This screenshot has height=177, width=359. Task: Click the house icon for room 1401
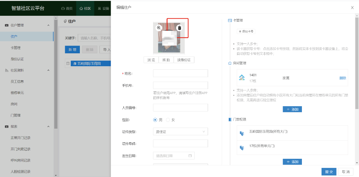click(242, 77)
